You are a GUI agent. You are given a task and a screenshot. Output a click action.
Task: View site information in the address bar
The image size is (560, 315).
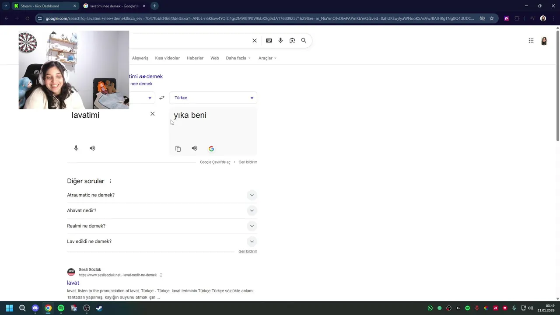click(x=40, y=18)
